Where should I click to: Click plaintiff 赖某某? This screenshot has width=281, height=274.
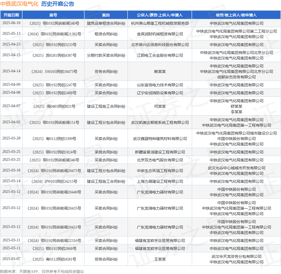[160, 72]
